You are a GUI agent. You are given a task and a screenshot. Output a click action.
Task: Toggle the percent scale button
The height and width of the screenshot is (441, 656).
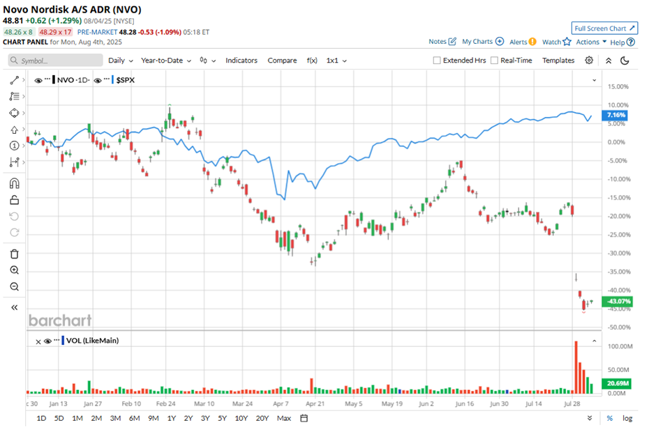point(609,419)
